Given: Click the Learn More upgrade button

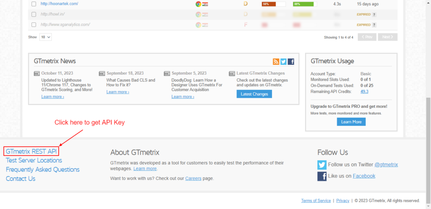Looking at the screenshot, I should click(351, 122).
